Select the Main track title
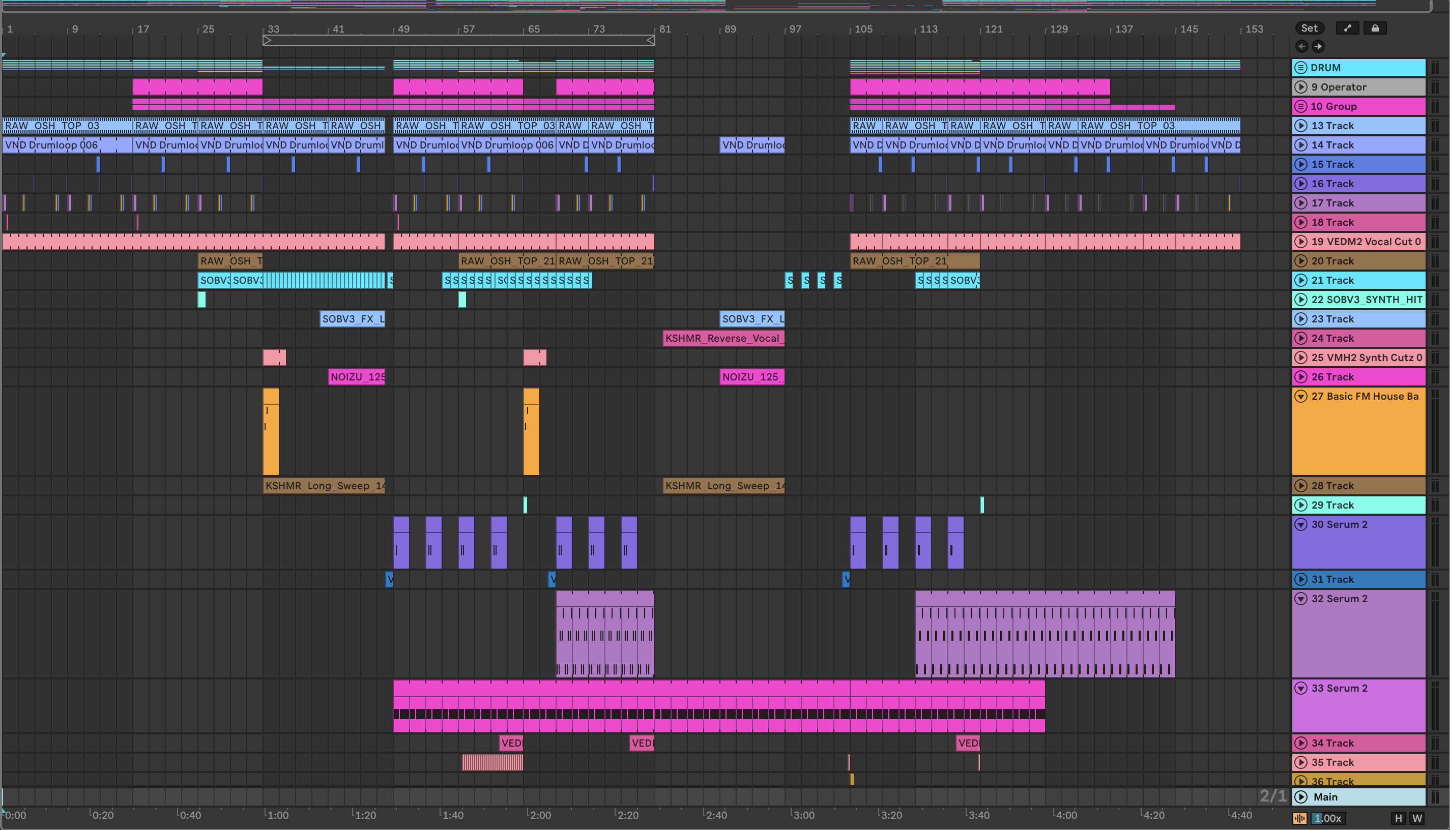 click(1325, 797)
